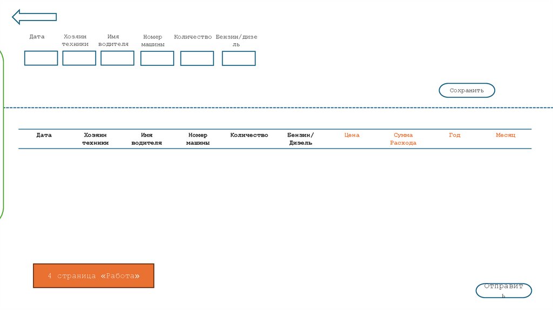
Task: Click the back arrow icon
Action: pyautogui.click(x=34, y=17)
